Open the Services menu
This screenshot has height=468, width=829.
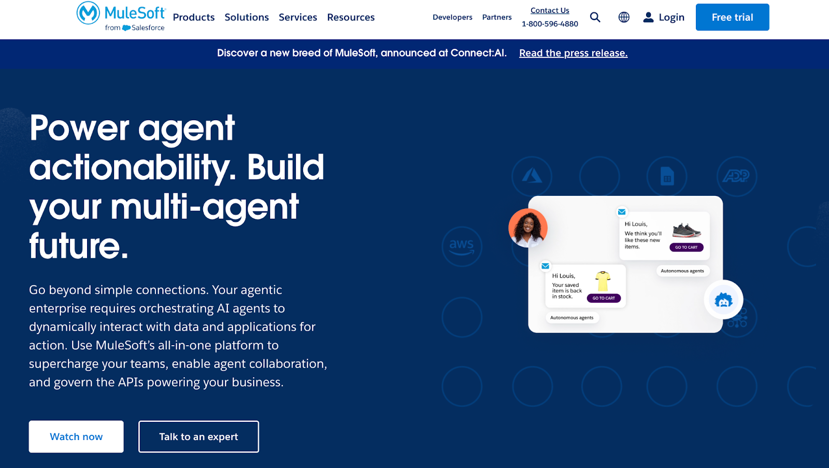point(298,17)
